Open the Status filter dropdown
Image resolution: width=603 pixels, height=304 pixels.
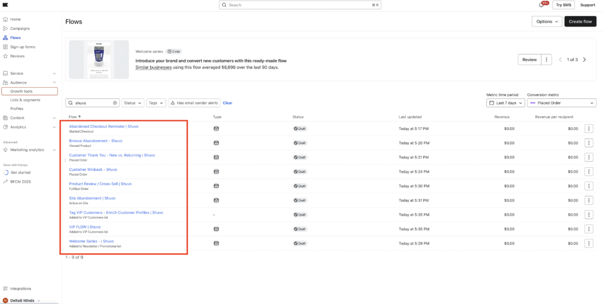pos(132,103)
